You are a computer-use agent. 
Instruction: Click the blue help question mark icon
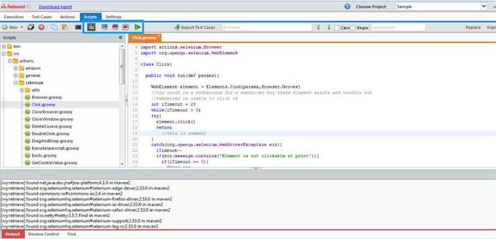tap(347, 6)
